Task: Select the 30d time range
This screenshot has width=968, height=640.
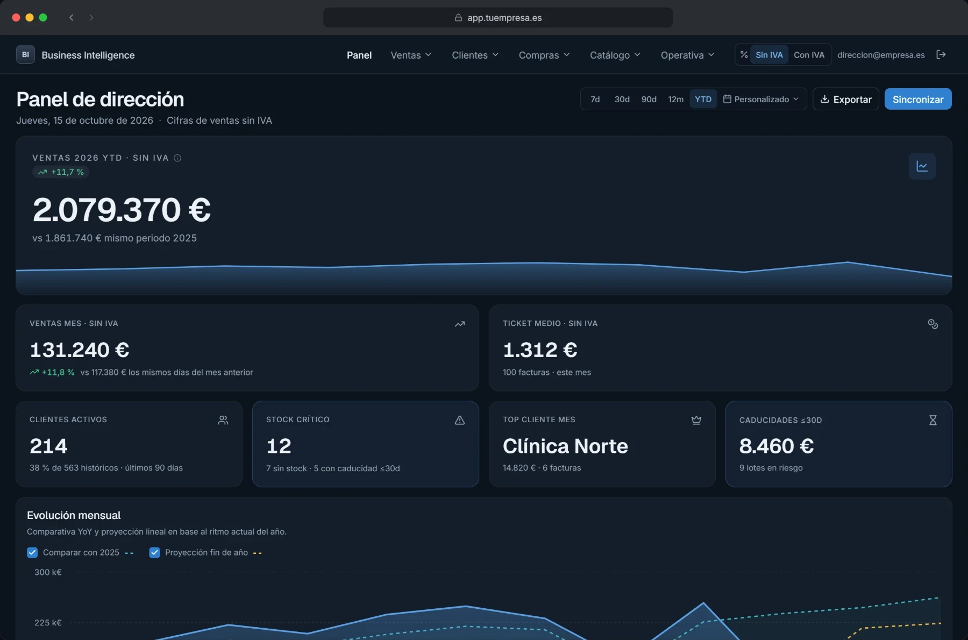Action: click(x=622, y=99)
